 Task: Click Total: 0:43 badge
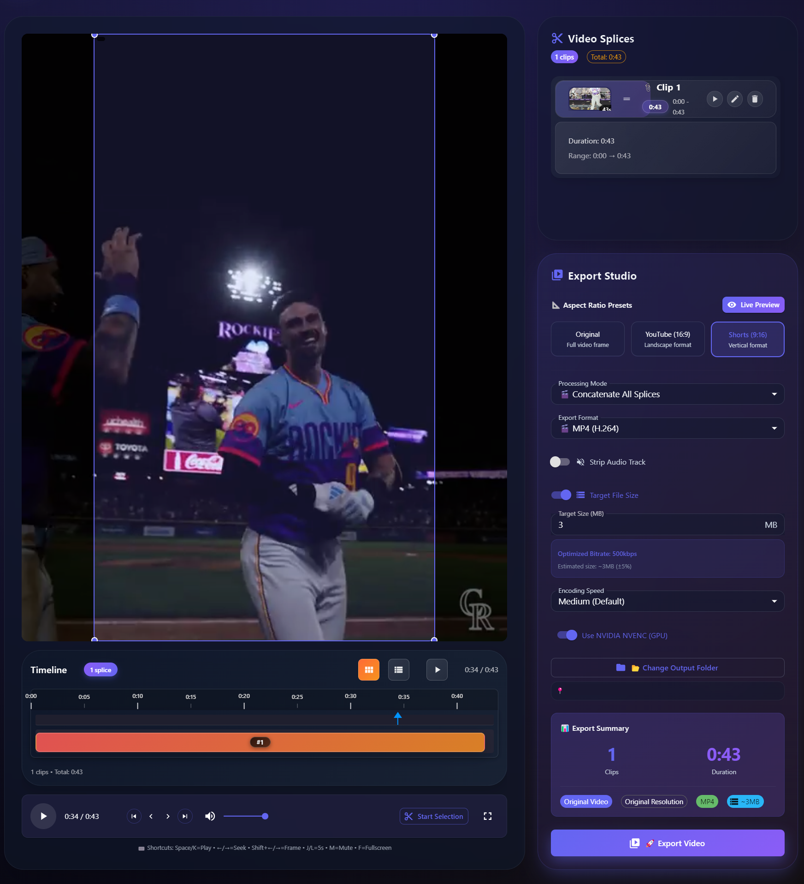pos(606,57)
